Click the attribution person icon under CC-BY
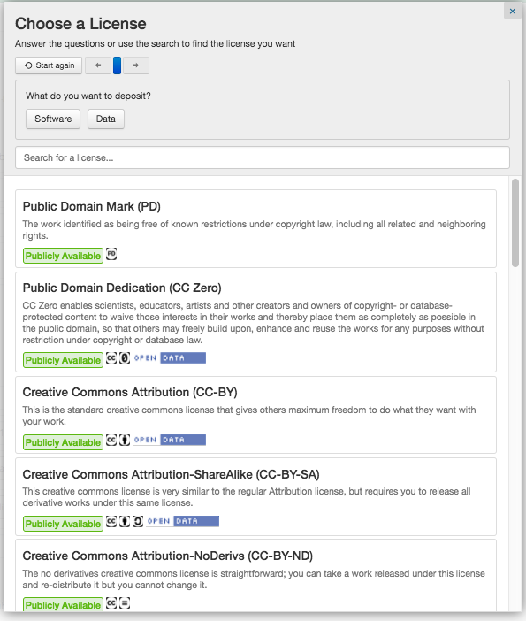 point(125,440)
